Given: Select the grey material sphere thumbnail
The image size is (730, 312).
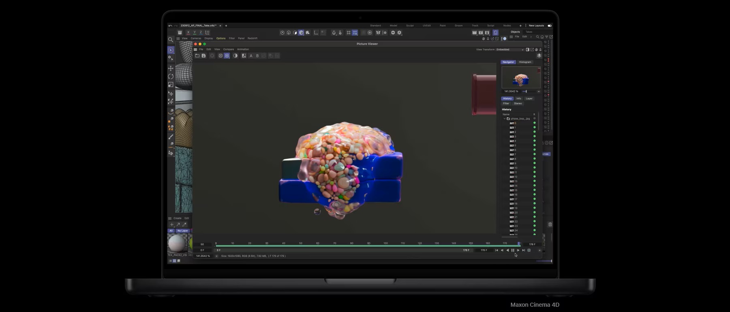Looking at the screenshot, I should 177,243.
